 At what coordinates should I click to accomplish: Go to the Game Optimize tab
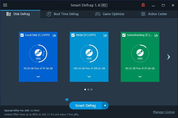[112, 14]
